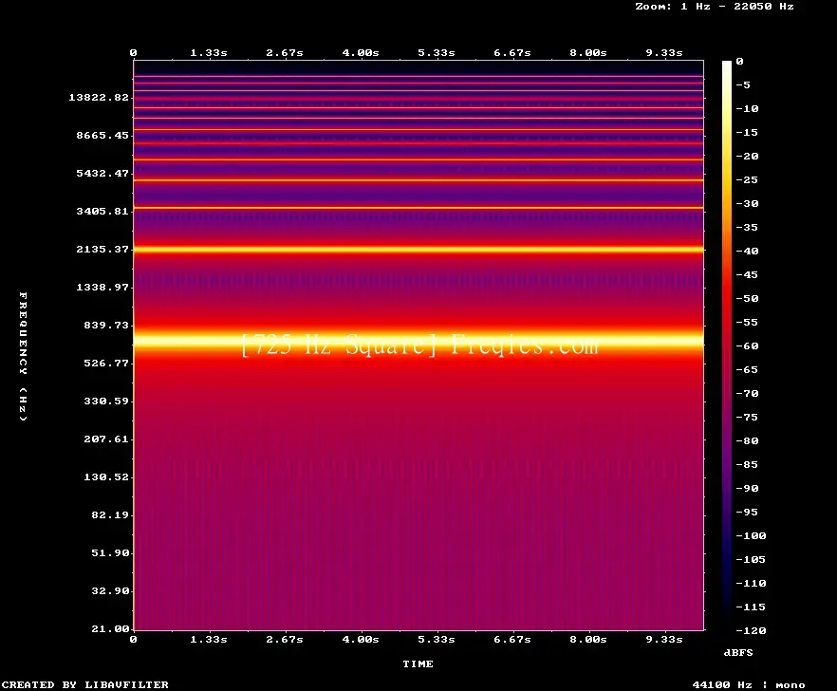This screenshot has width=837, height=691.
Task: Click the thin harmonic line near 3405.81 Hz
Action: tap(418, 208)
